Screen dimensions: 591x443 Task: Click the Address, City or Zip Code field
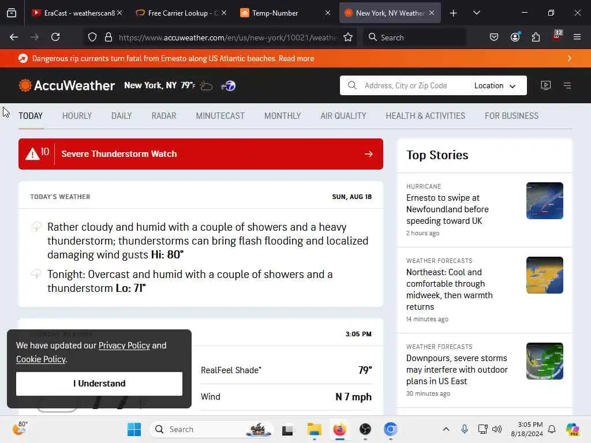(406, 85)
